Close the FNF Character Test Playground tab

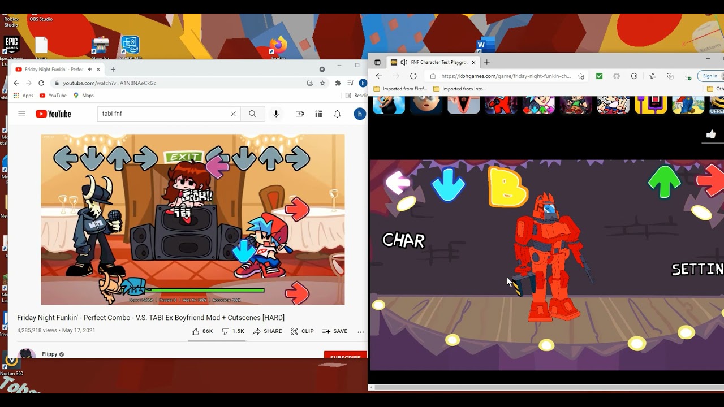(x=473, y=62)
